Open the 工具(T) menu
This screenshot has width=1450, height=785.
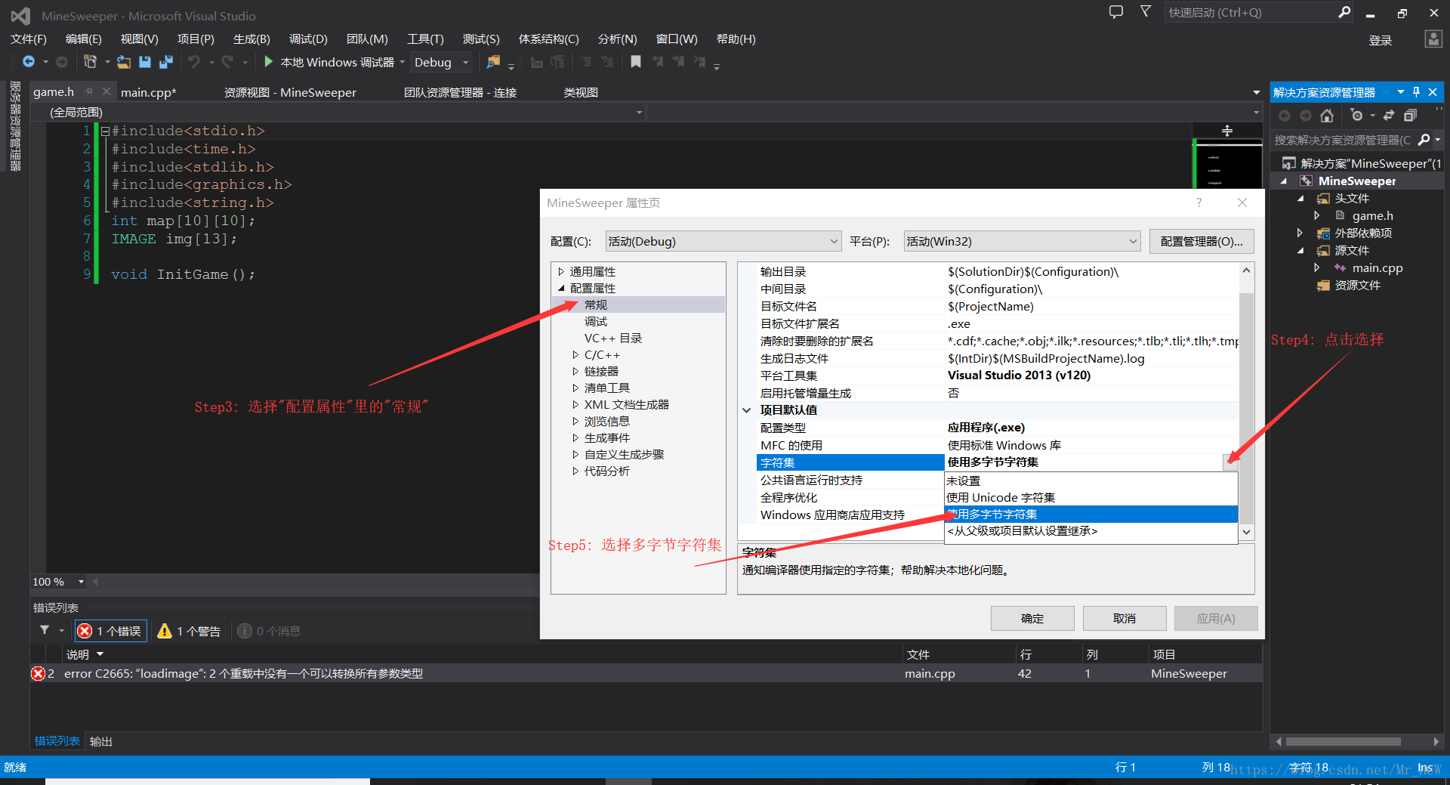coord(425,39)
